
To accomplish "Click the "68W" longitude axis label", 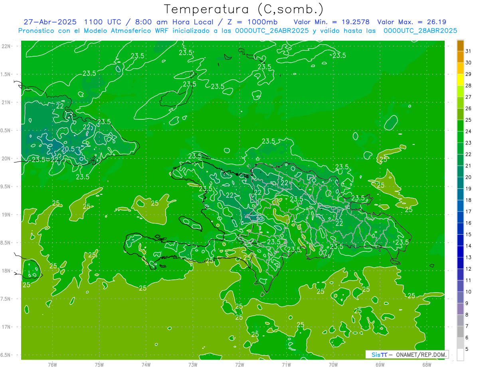I will pyautogui.click(x=427, y=365).
